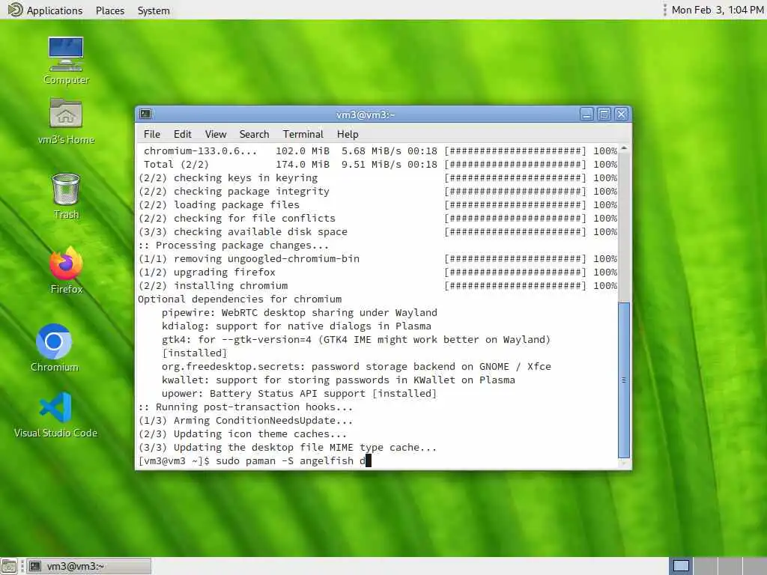Image resolution: width=767 pixels, height=575 pixels.
Task: Open the Computer desktop icon
Action: pyautogui.click(x=66, y=60)
